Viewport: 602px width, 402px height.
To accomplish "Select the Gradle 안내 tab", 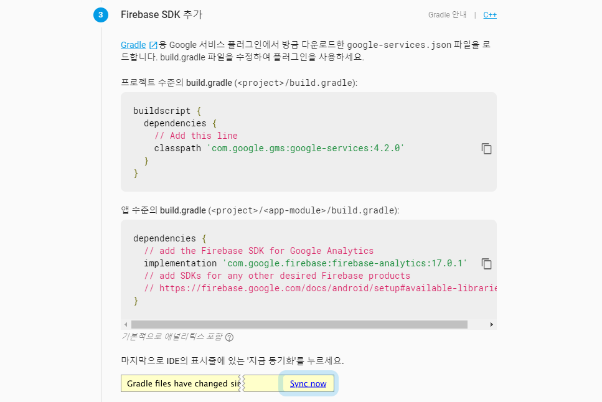I will click(447, 15).
